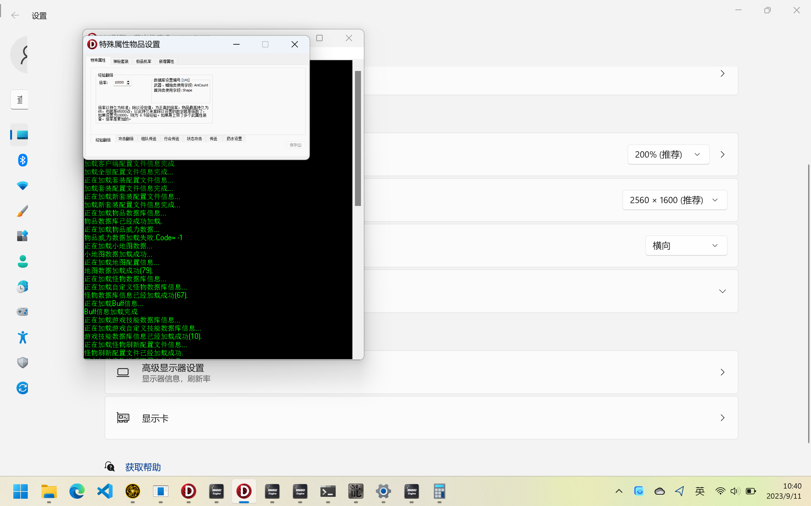Screen dimensions: 811x506
Task: Open the volume speaker tray icon
Action: coord(735,491)
